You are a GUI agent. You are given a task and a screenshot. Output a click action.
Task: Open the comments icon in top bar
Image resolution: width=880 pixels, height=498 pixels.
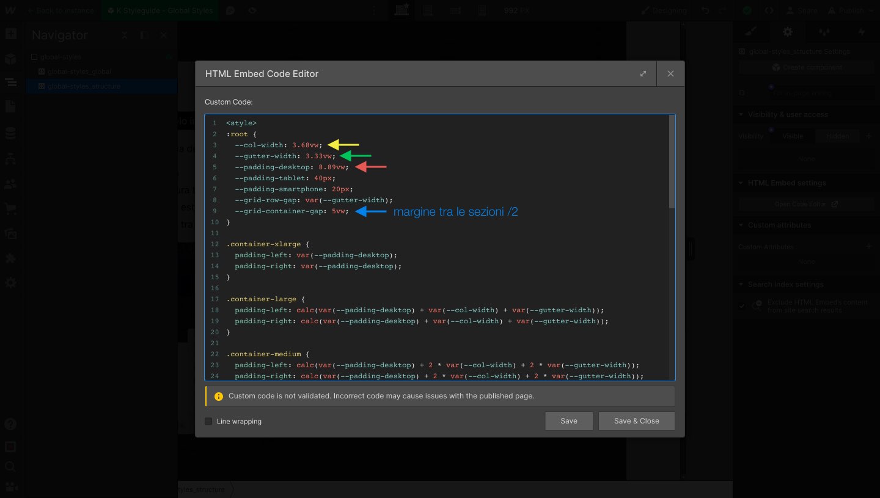230,10
